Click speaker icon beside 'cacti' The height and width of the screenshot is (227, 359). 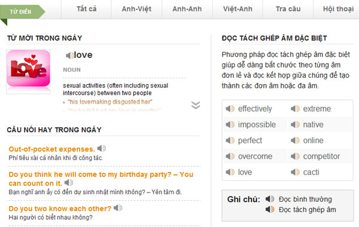(x=295, y=172)
